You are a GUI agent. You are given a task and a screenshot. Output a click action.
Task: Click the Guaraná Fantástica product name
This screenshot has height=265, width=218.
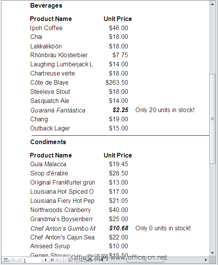coord(58,110)
